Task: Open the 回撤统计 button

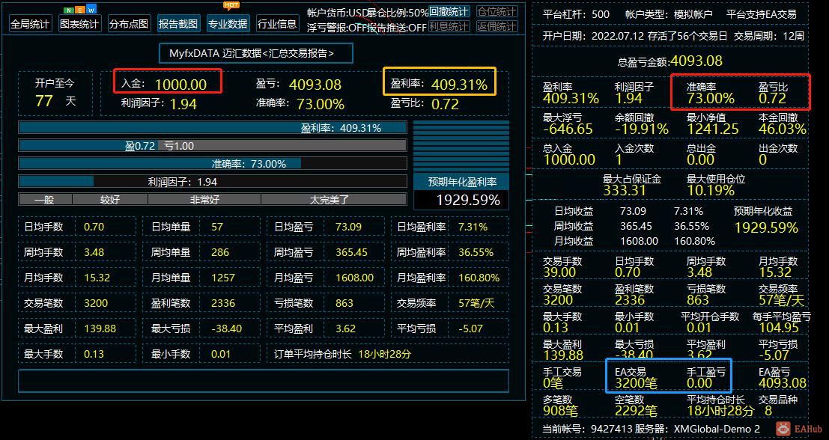Action: point(449,12)
